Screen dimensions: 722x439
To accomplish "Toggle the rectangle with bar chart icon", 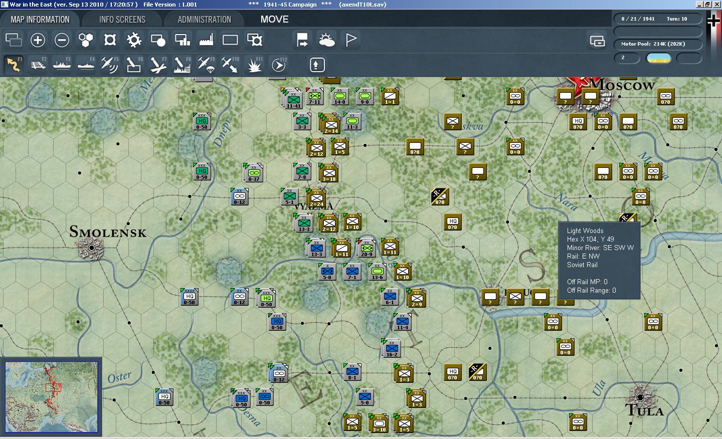I will pyautogui.click(x=182, y=40).
